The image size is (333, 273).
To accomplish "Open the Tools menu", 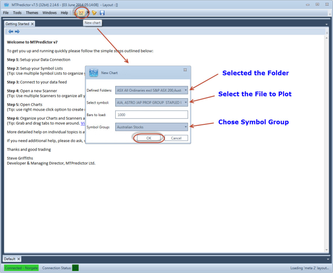I will point(17,13).
